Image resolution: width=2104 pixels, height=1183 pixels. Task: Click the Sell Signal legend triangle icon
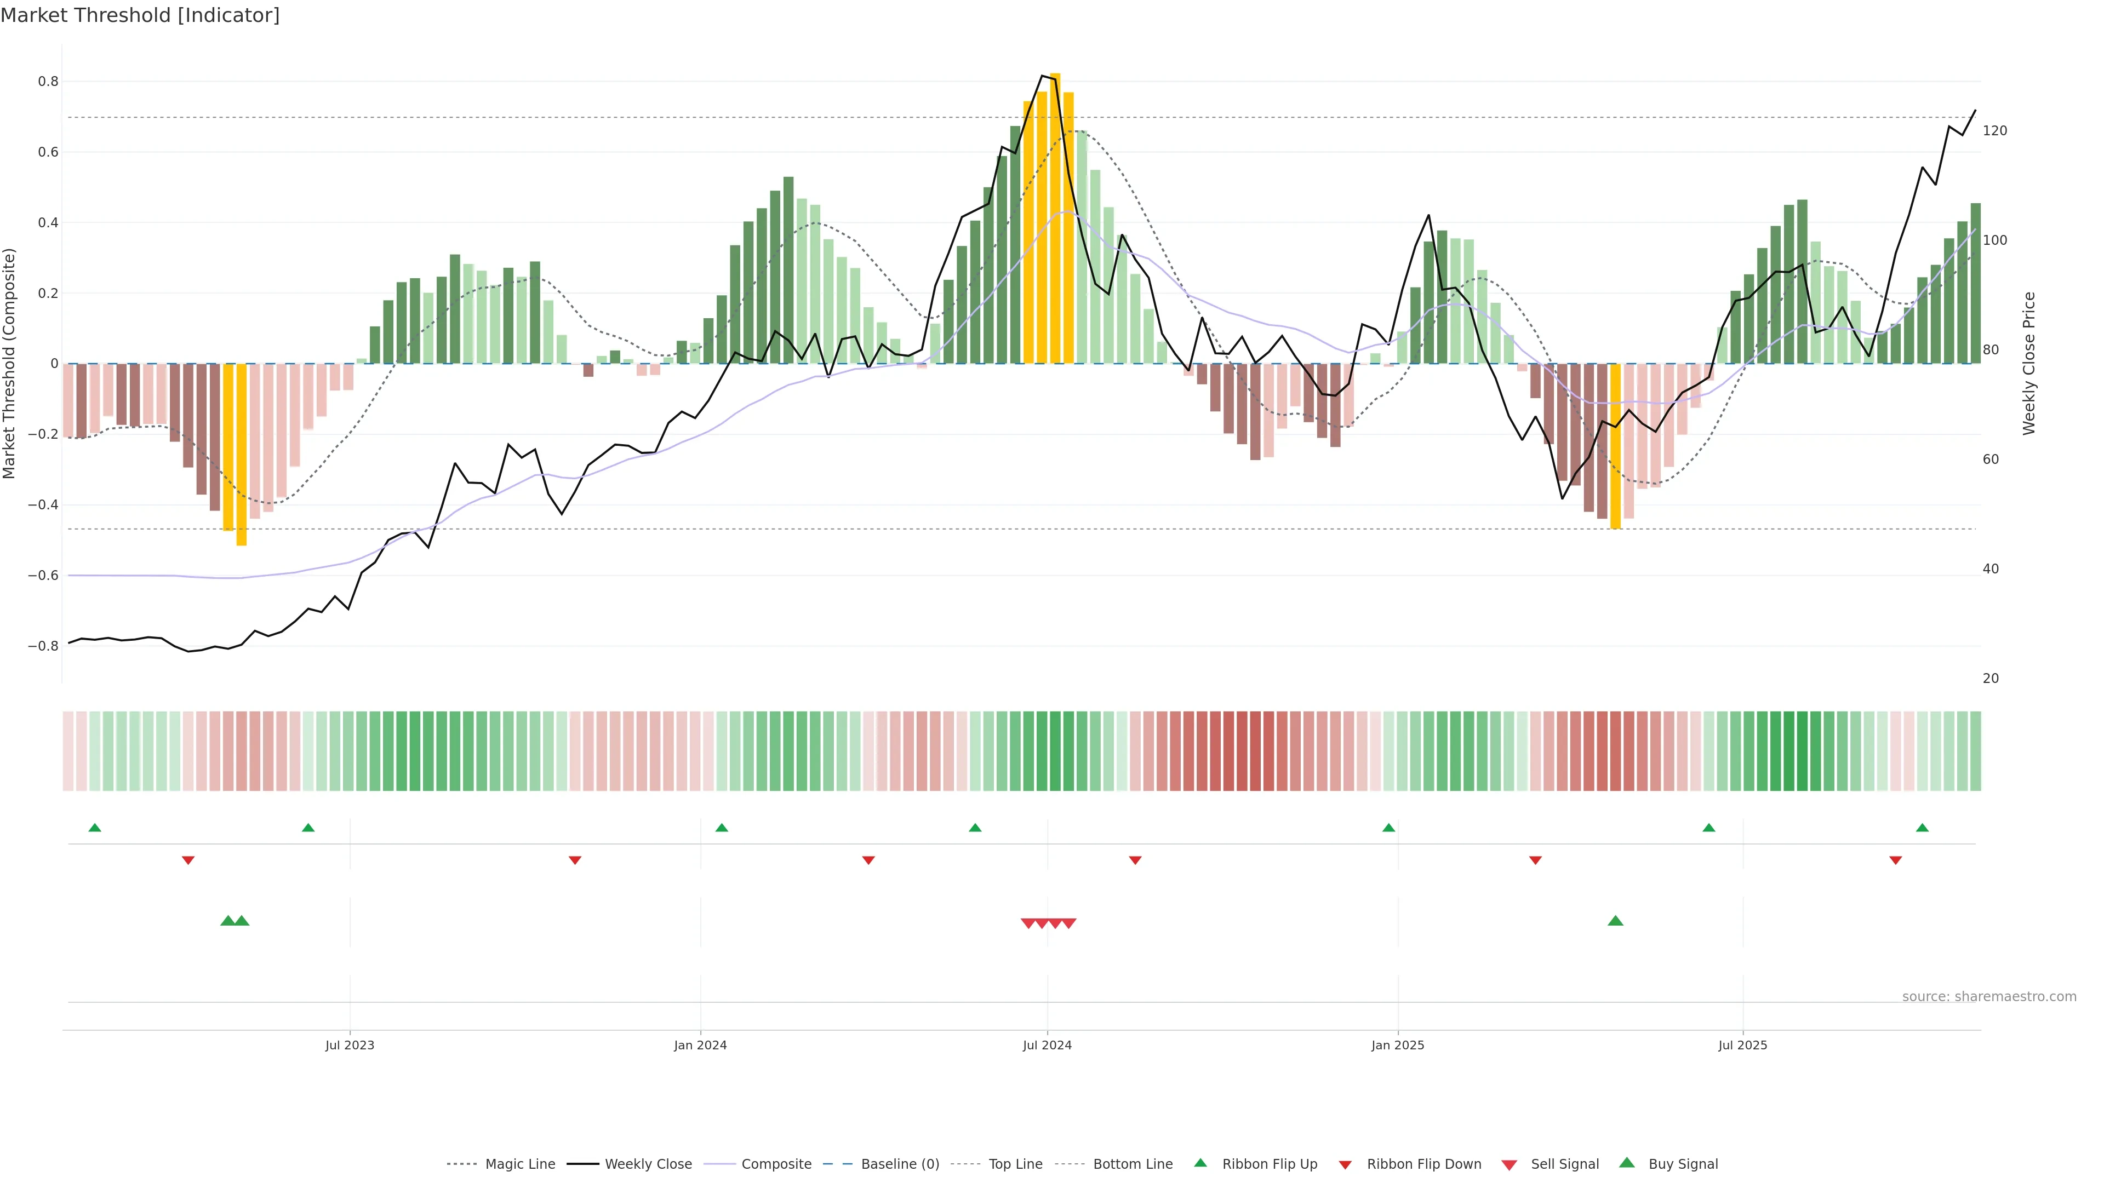pyautogui.click(x=1508, y=1165)
